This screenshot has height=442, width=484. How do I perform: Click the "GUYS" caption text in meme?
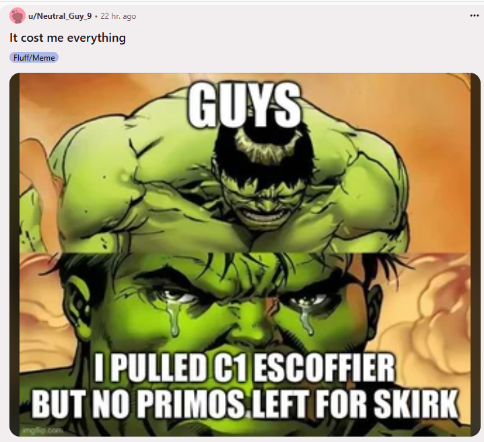(x=244, y=106)
